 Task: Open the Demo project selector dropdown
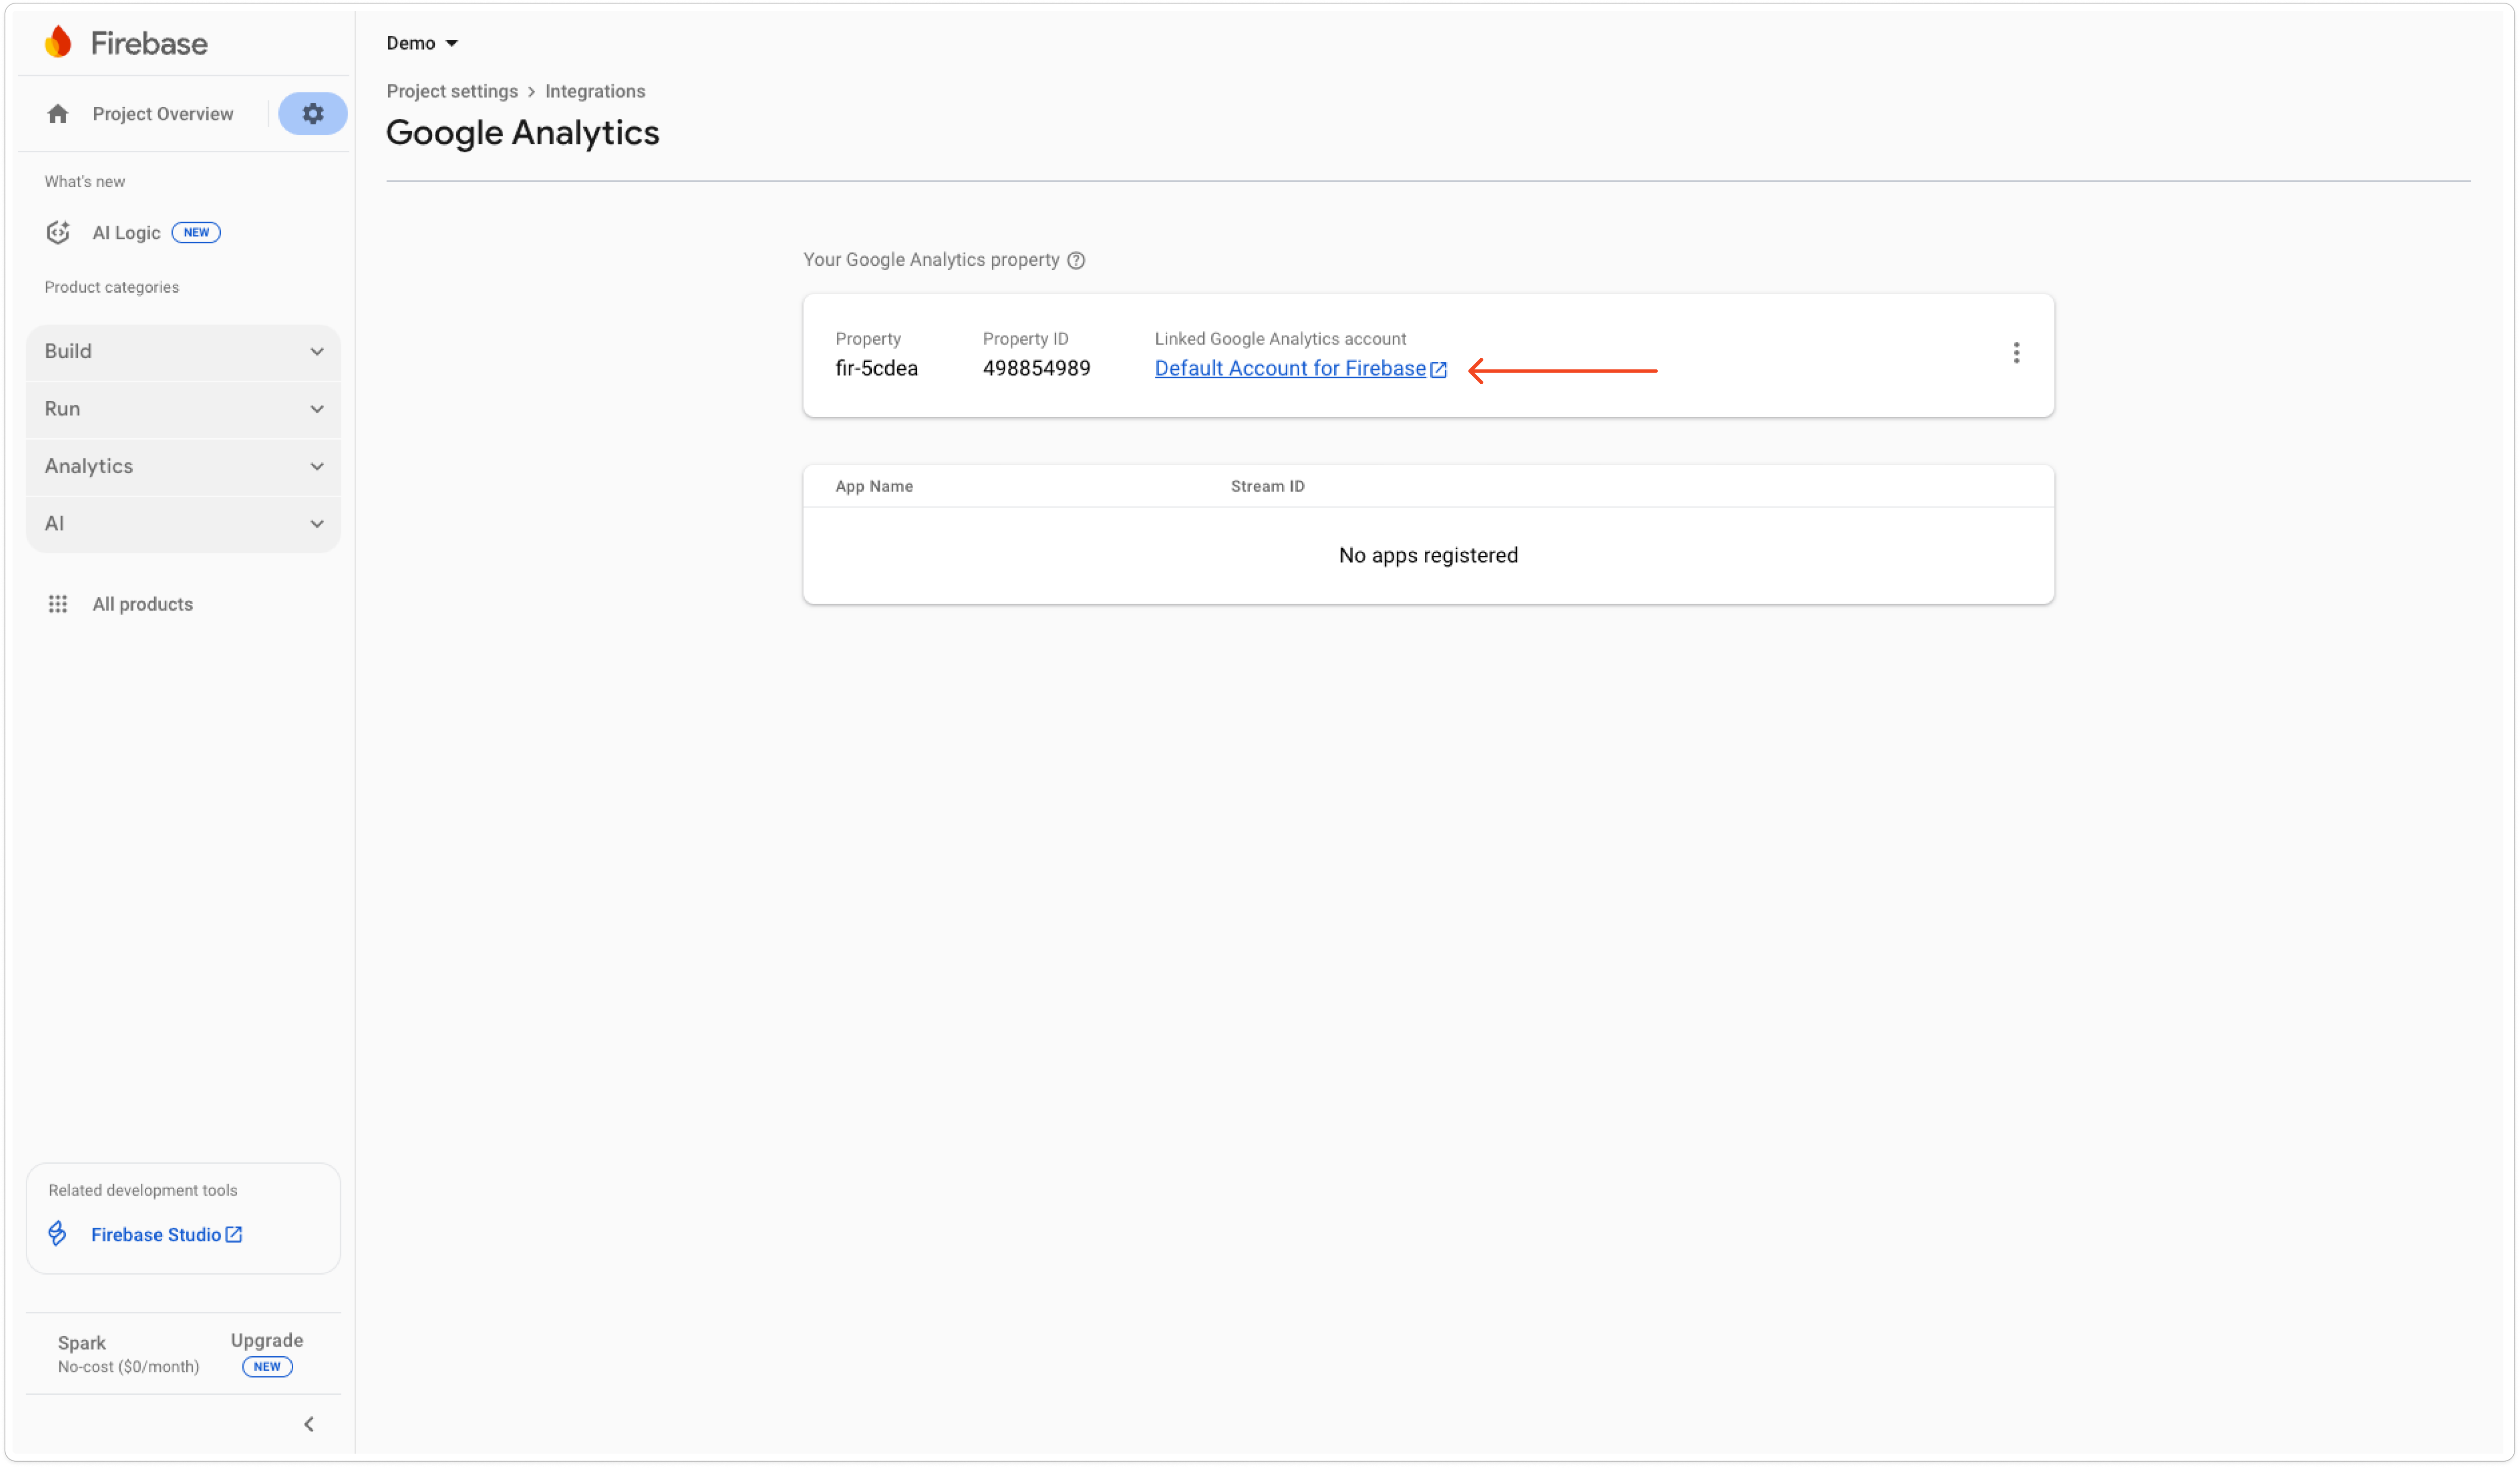422,43
